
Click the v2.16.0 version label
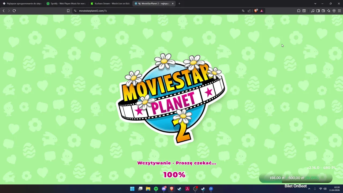pyautogui.click(x=321, y=168)
